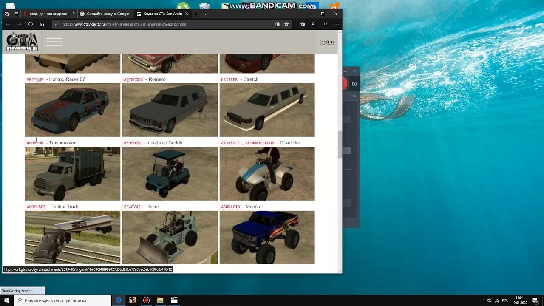The height and width of the screenshot is (306, 544).
Task: Click the FOURWHEELFUN cheat code text
Action: (260, 143)
